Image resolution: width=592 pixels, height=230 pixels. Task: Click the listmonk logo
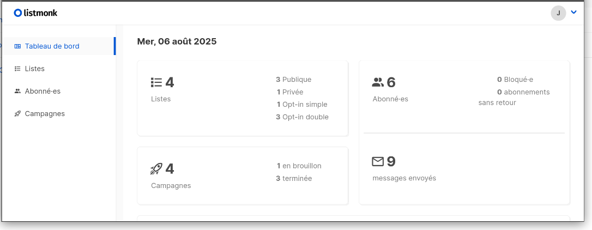(x=35, y=13)
